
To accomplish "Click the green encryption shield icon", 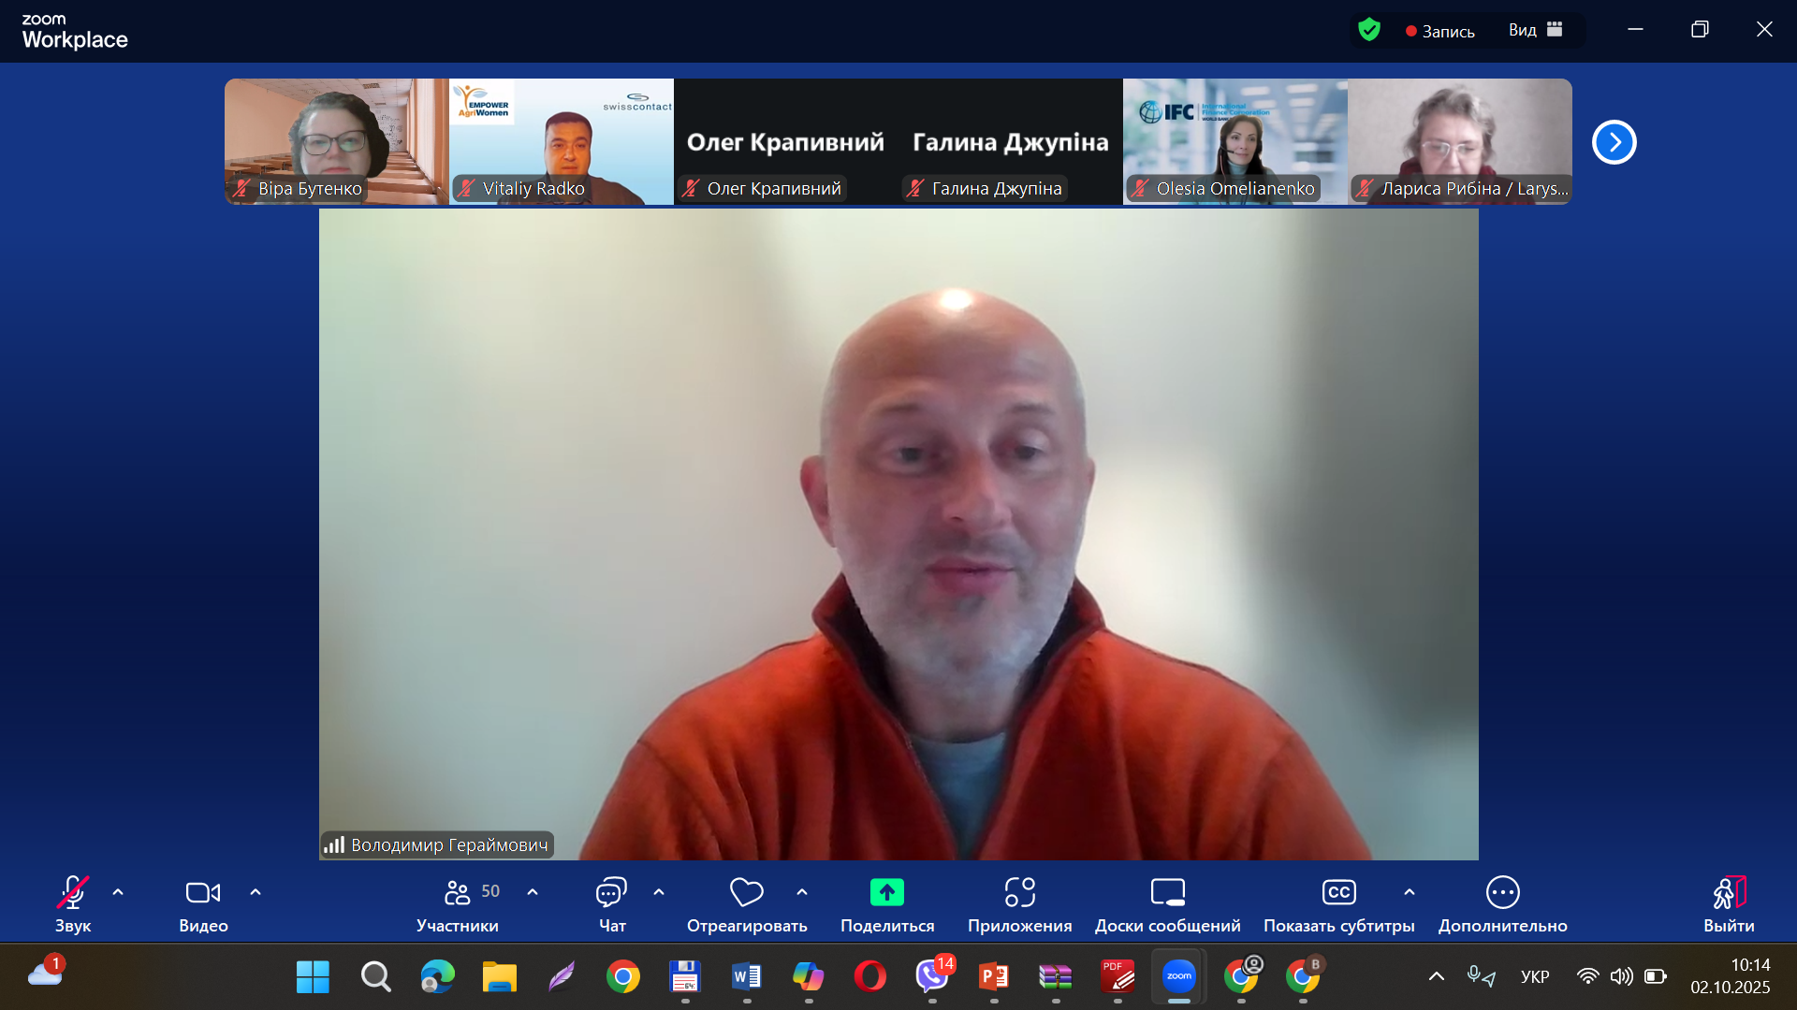I will pyautogui.click(x=1369, y=30).
